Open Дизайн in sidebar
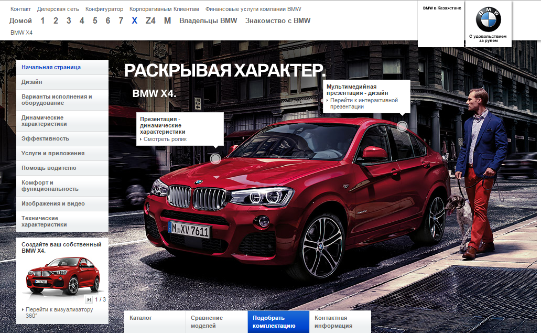The image size is (541, 334). tap(62, 82)
